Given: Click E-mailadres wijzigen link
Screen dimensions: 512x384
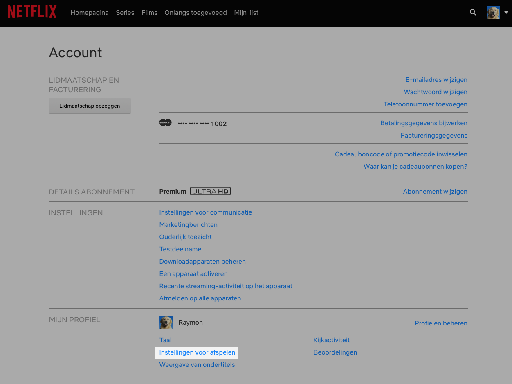Looking at the screenshot, I should click(436, 80).
